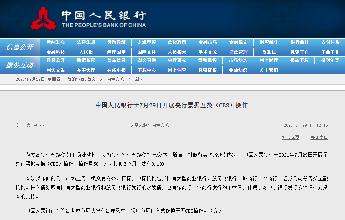
Task: Click 关闭窗口 to close window
Action: click(x=319, y=137)
